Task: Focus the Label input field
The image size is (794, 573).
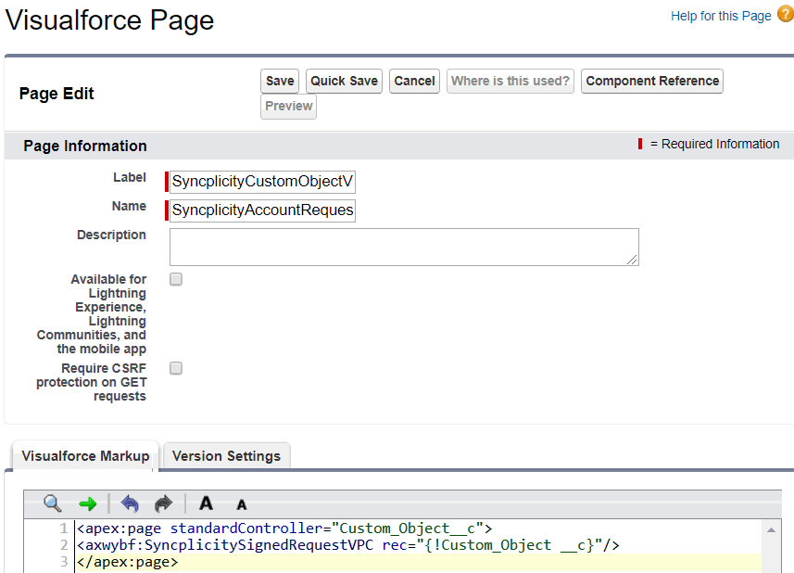Action: [x=262, y=182]
